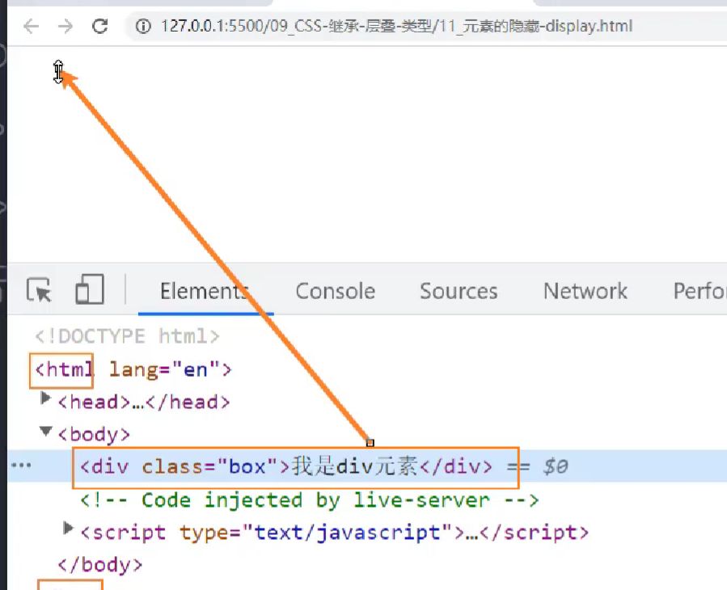Open the Sources tab
This screenshot has width=727, height=590.
pyautogui.click(x=459, y=291)
